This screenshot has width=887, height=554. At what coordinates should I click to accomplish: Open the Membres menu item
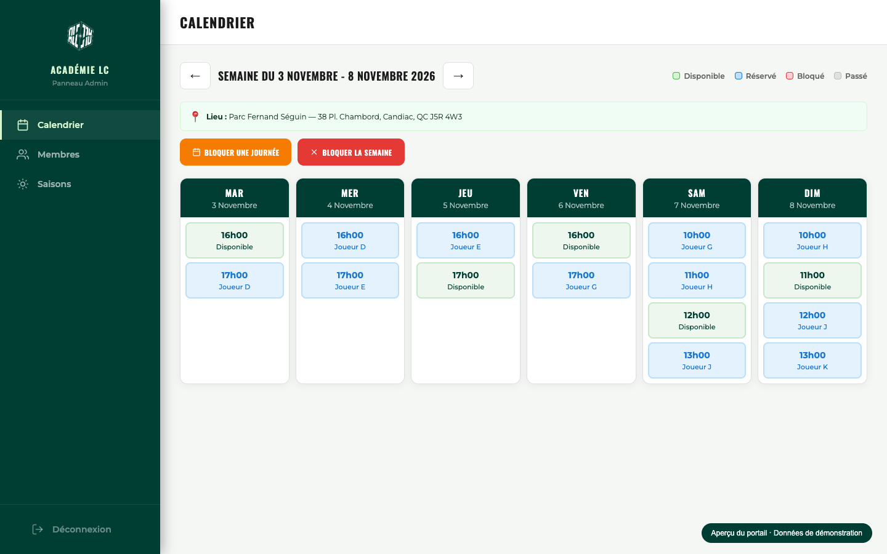(80, 155)
